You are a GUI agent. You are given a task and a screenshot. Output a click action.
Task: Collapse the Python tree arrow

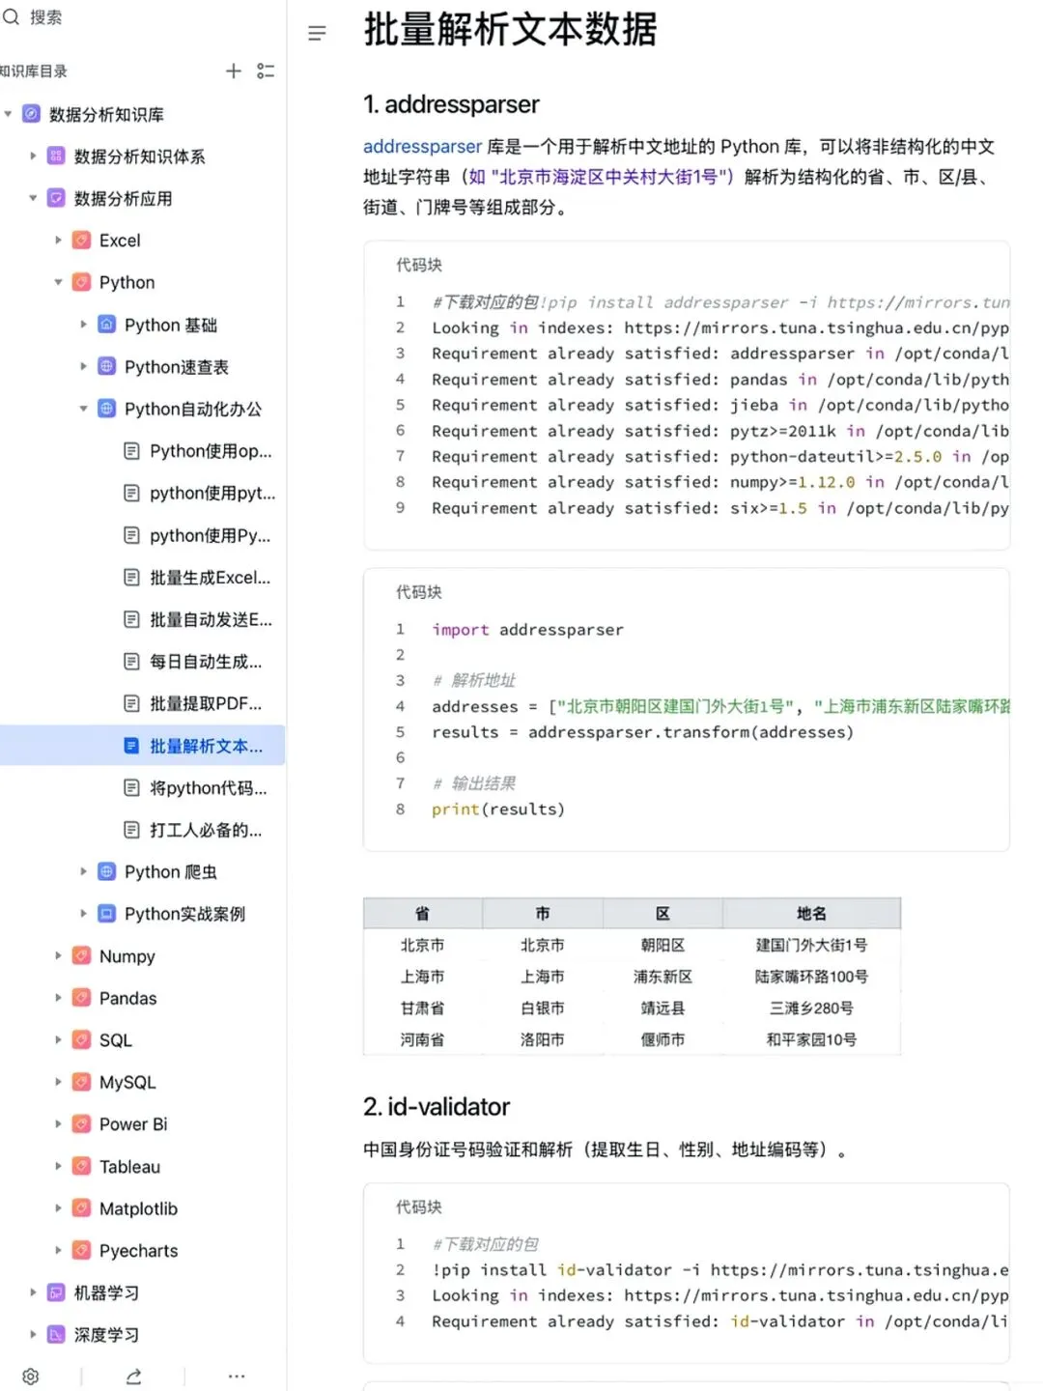tap(58, 282)
